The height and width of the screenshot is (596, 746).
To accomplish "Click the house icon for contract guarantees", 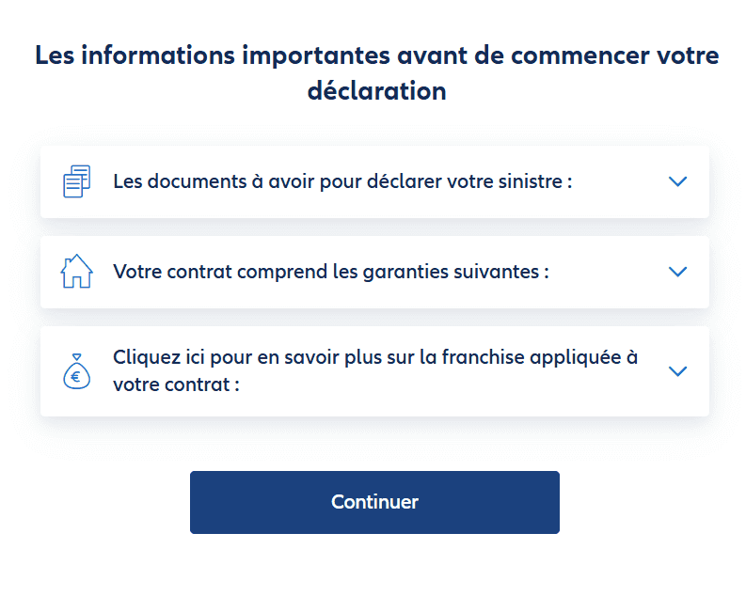I will coord(76,272).
